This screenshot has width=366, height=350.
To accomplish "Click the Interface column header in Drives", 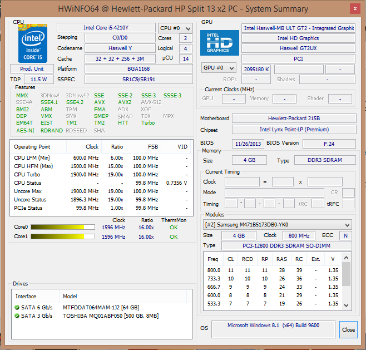I will pyautogui.click(x=36, y=296).
